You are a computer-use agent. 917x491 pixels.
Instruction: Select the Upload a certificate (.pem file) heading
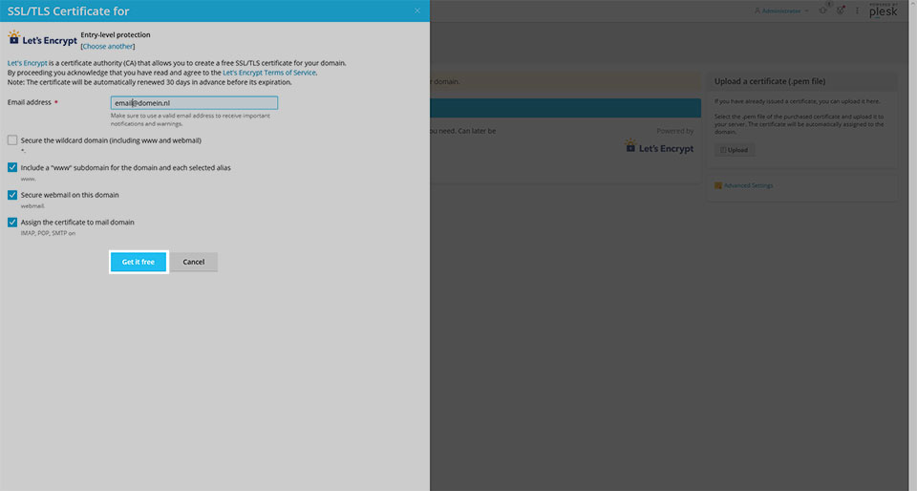point(770,81)
